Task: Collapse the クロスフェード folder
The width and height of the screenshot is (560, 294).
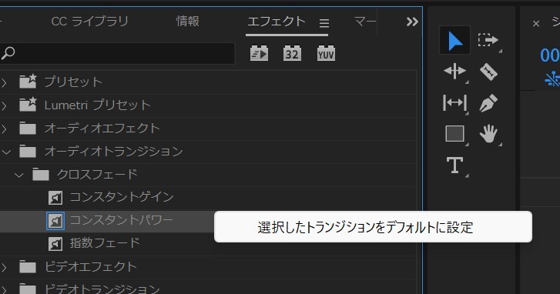Action: click(18, 175)
